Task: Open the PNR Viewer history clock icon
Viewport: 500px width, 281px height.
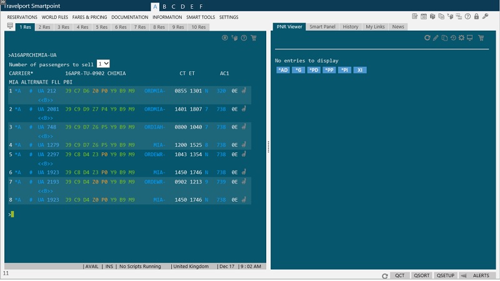Action: pyautogui.click(x=452, y=38)
